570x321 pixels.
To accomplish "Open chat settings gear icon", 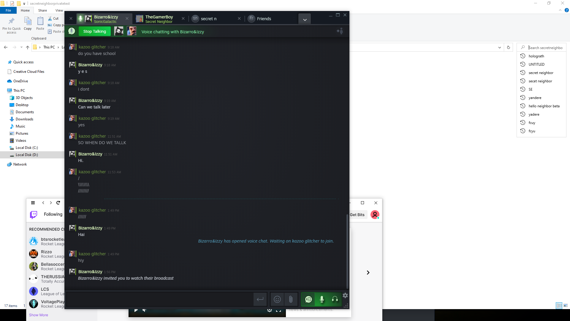I will coord(345,295).
